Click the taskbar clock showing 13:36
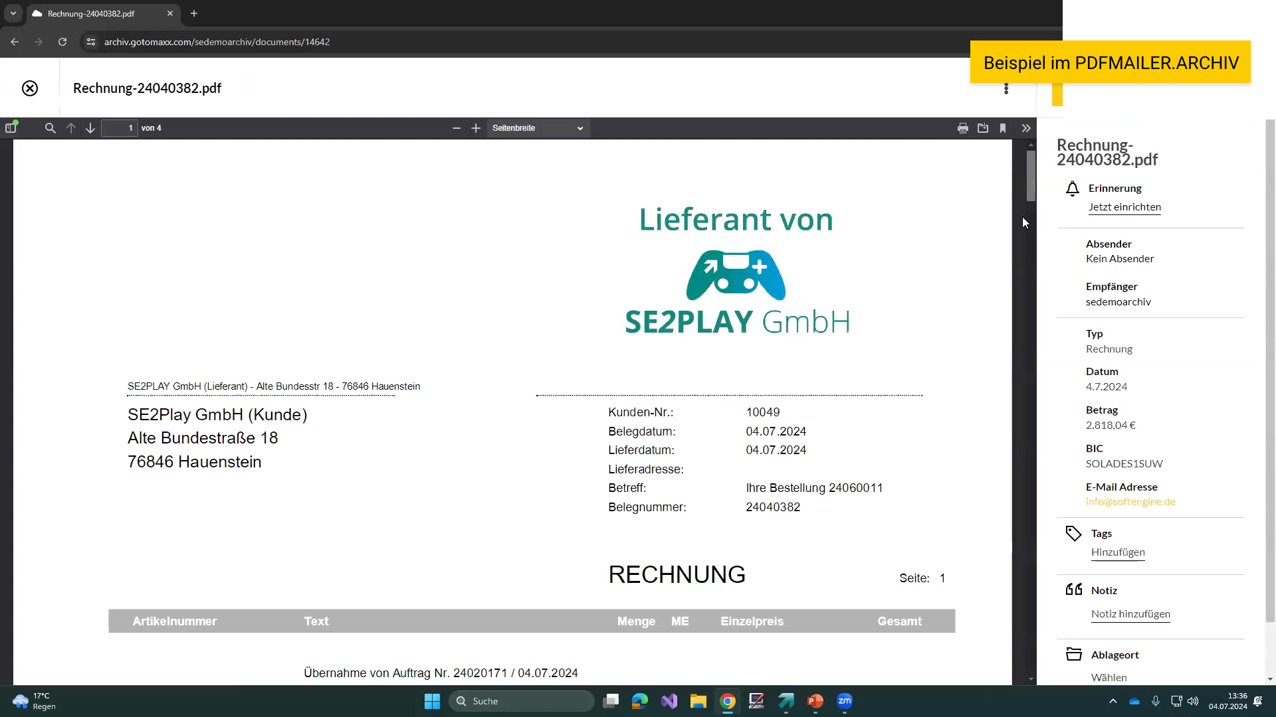Screen dimensions: 1276x717 (x=1227, y=701)
